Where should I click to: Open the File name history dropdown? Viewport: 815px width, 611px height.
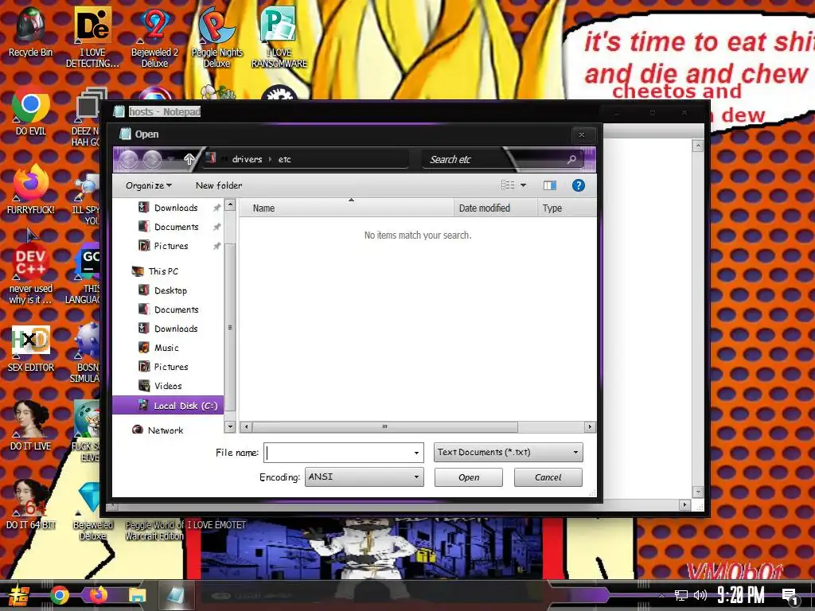click(416, 453)
